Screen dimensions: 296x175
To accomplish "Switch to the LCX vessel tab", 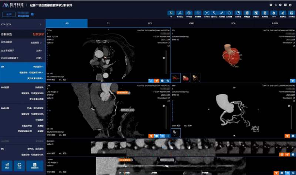I will coord(150,23).
